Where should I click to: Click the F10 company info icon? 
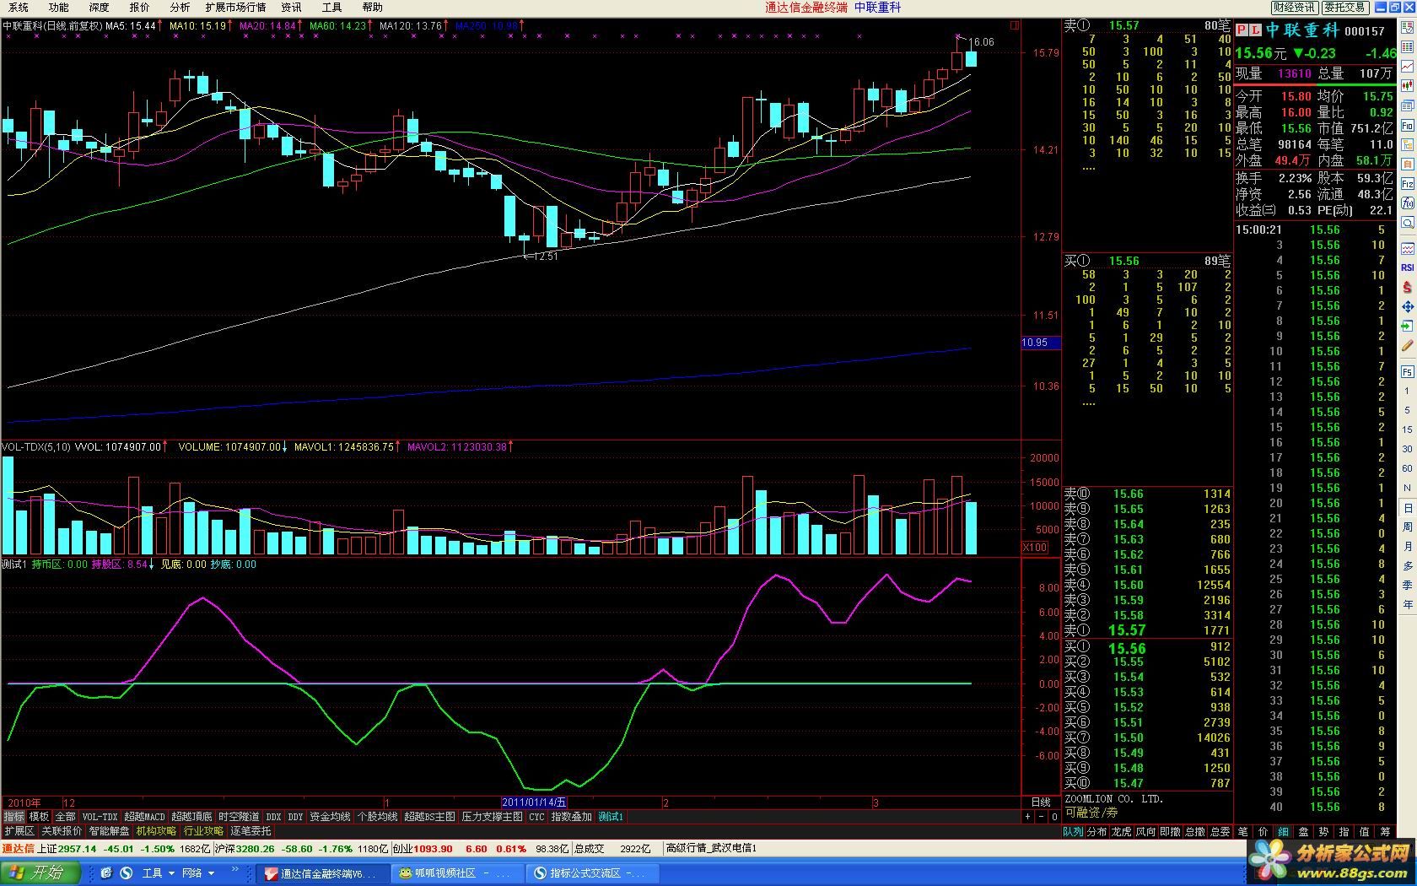point(1408,125)
